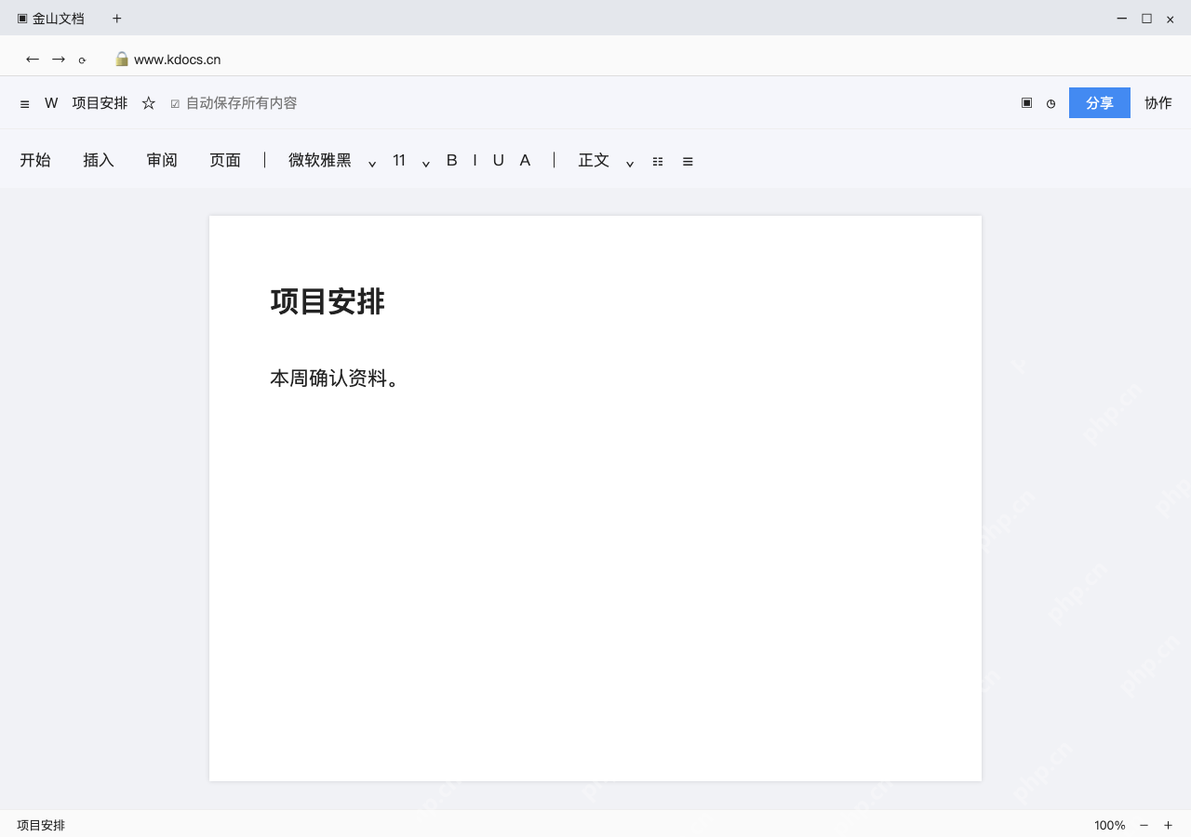
Task: Star the 项目安排 document as favorite
Action: click(x=149, y=103)
